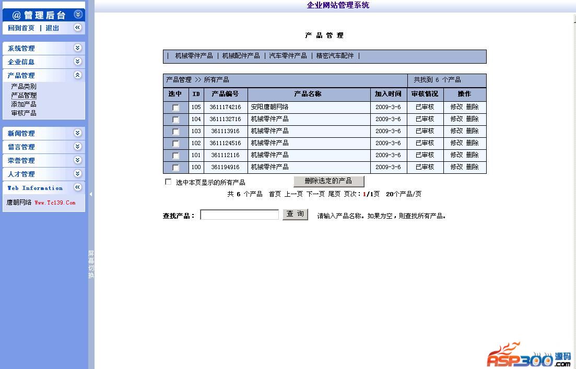Click the 删除选定的产品 button

pyautogui.click(x=329, y=181)
